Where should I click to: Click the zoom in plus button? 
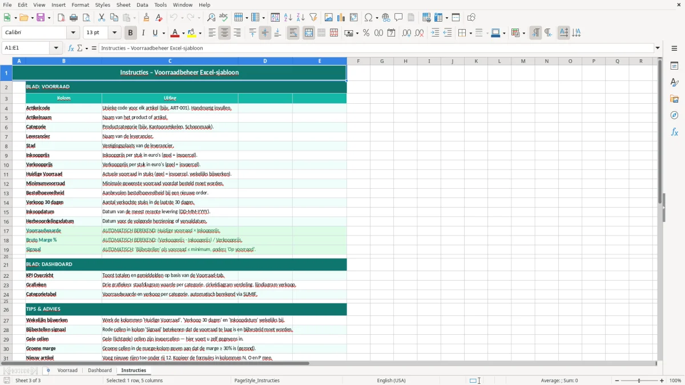point(662,380)
